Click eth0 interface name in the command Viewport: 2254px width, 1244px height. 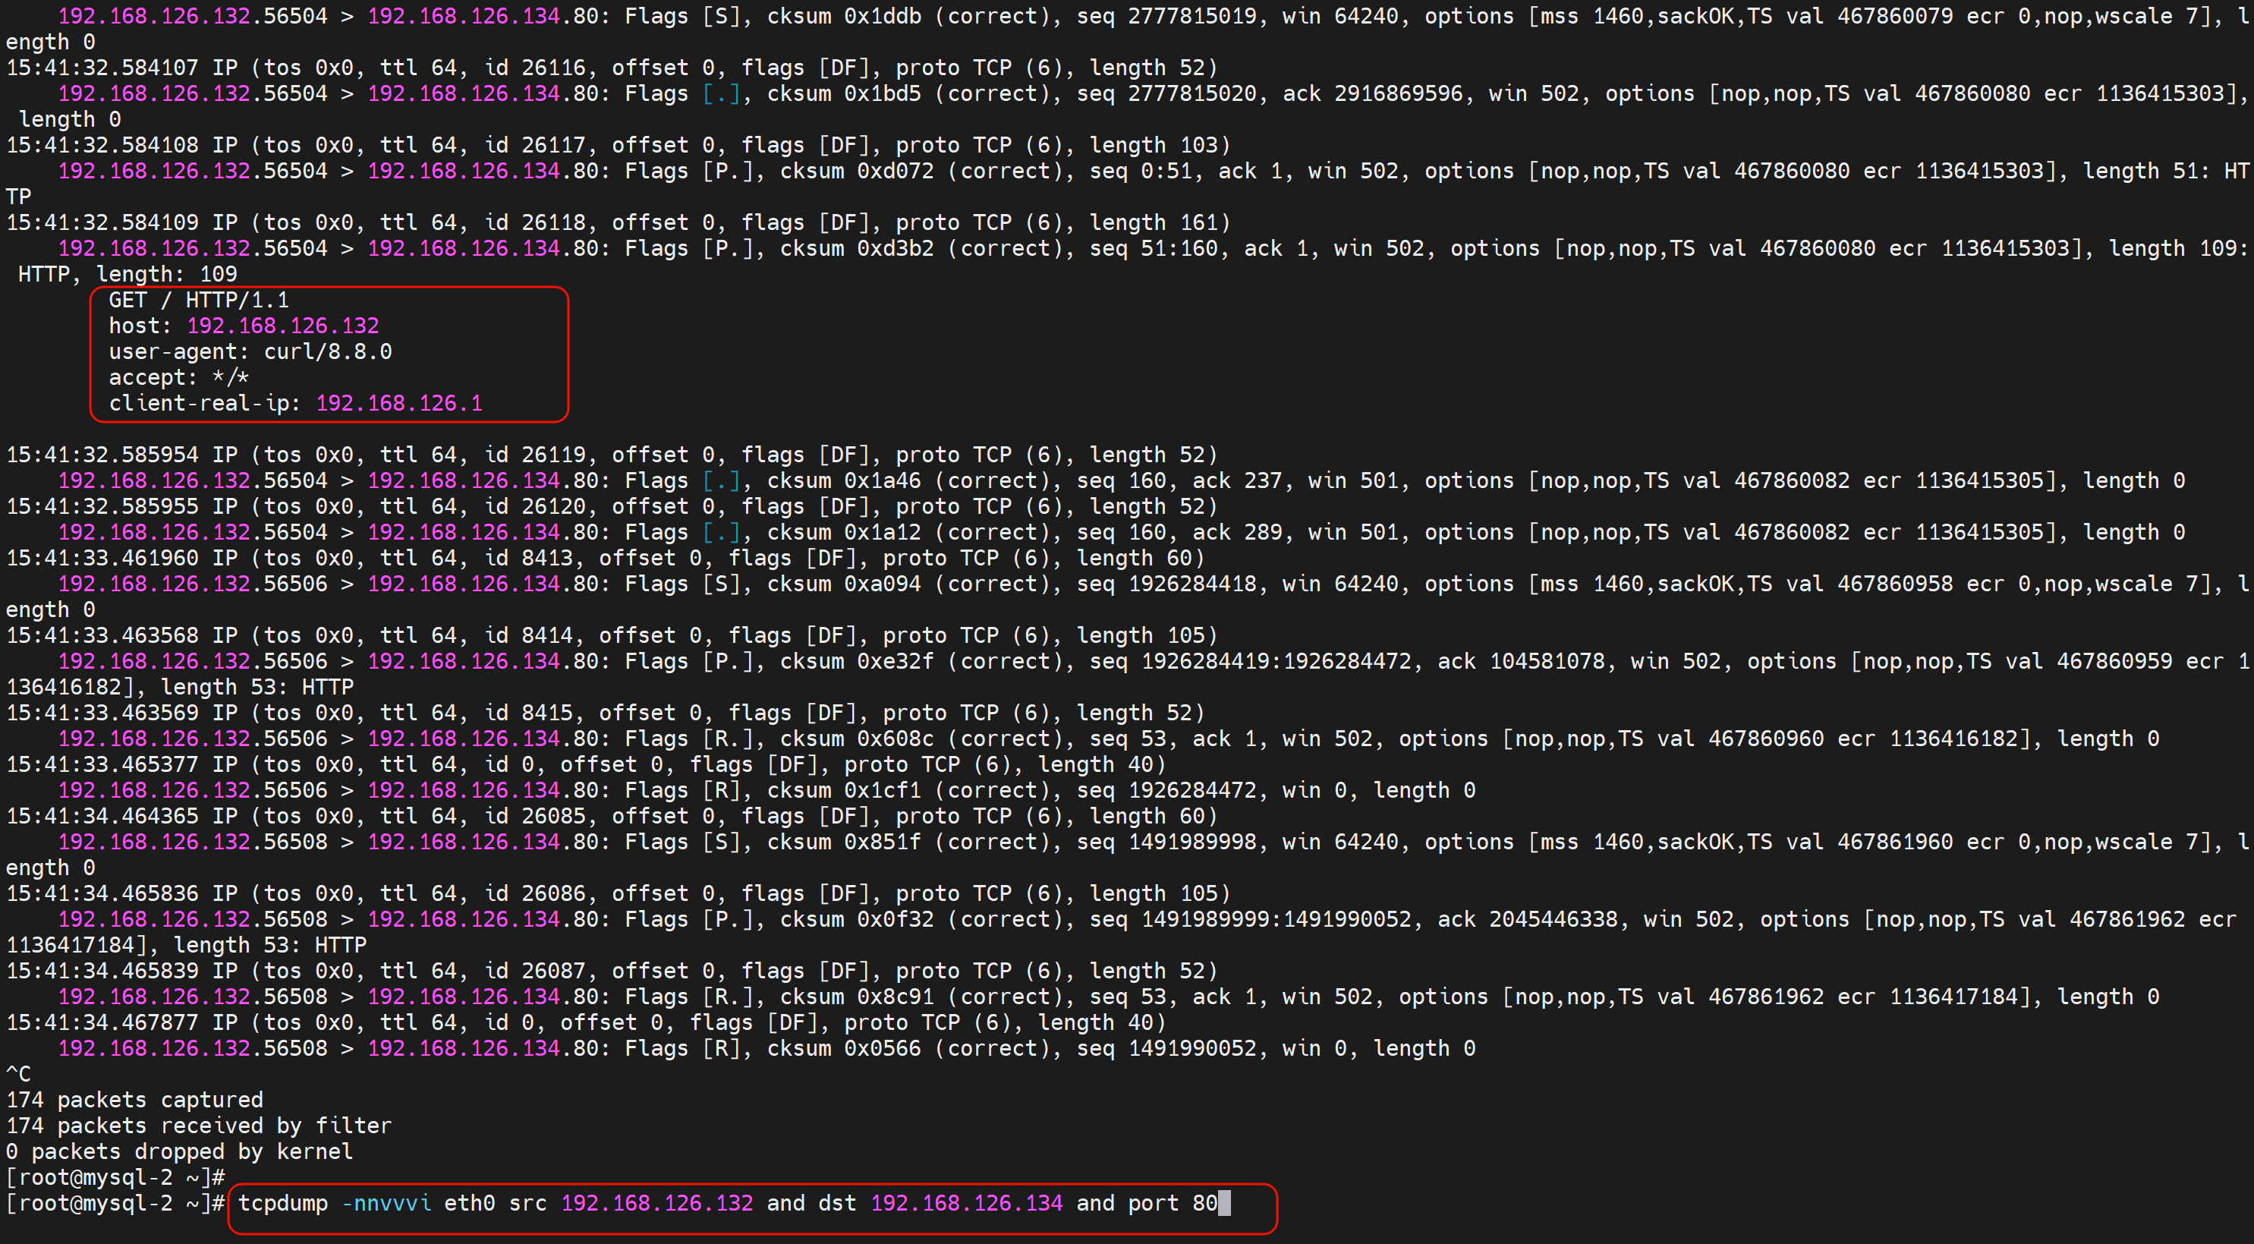click(469, 1203)
